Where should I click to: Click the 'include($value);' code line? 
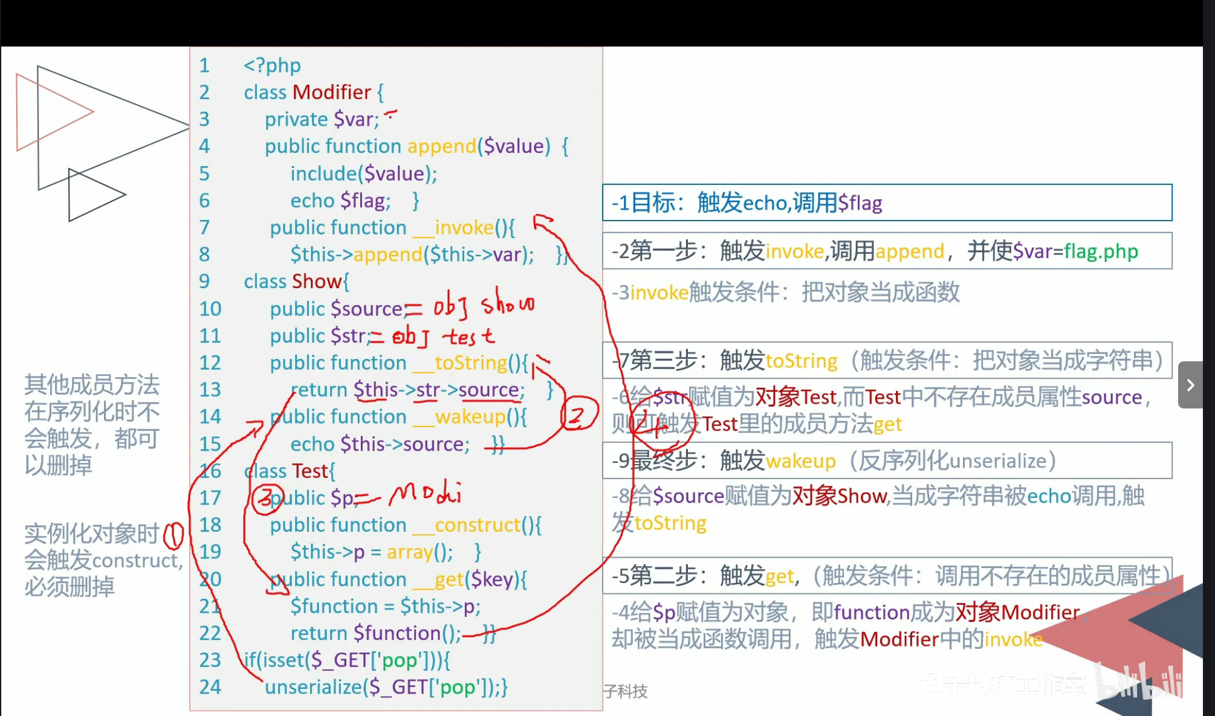point(364,174)
